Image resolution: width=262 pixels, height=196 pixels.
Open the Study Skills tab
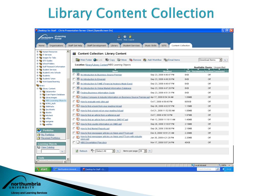tap(150, 45)
